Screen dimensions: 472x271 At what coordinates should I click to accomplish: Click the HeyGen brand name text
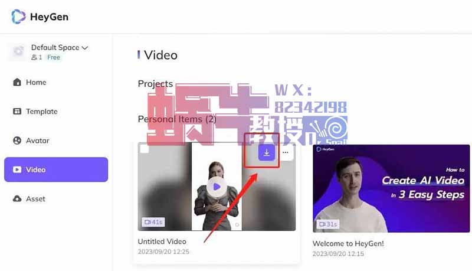point(49,17)
